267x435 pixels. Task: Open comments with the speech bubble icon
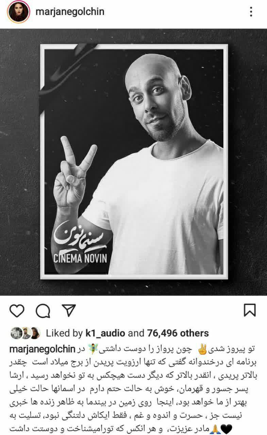[43, 310]
